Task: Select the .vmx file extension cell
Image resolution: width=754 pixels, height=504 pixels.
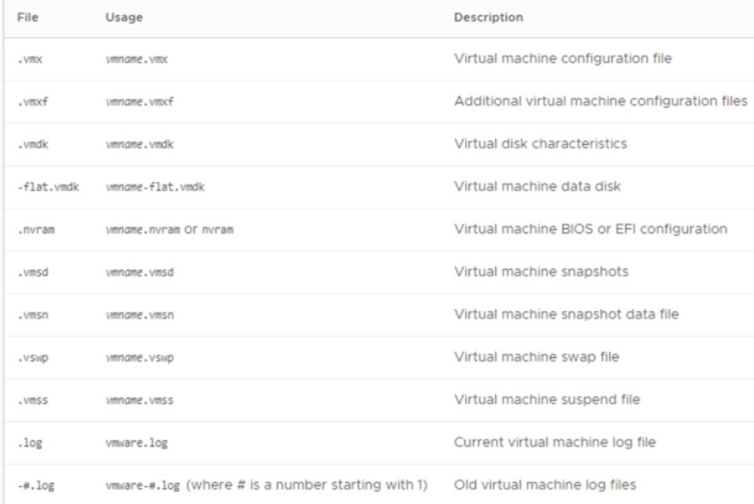Action: 30,59
